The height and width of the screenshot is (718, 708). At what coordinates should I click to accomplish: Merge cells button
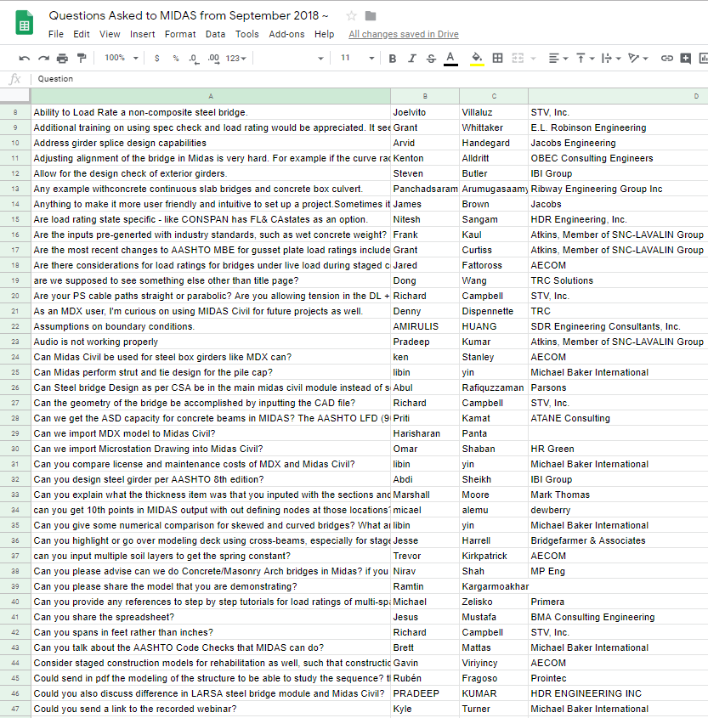[518, 58]
